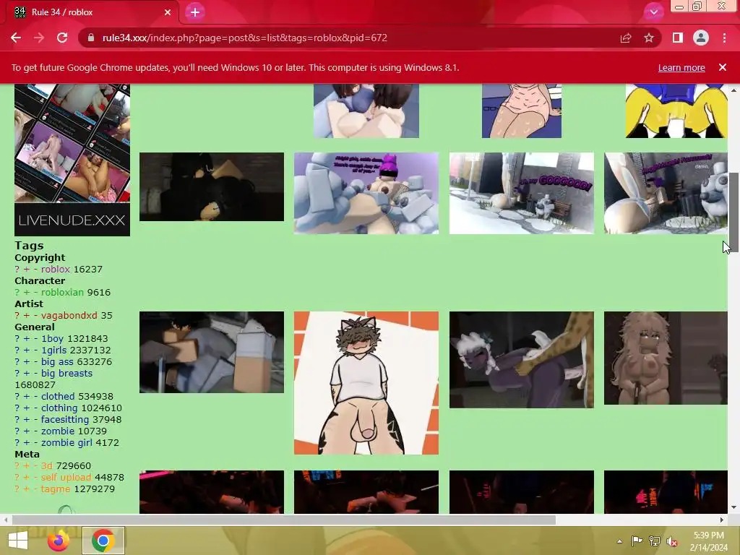Click the horizontal scrollbar right arrow
The width and height of the screenshot is (740, 555).
click(x=722, y=520)
